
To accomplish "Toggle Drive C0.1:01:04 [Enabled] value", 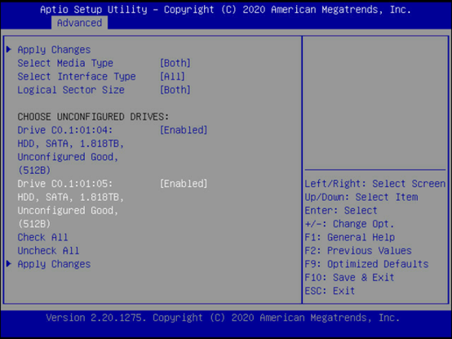I will tap(184, 130).
